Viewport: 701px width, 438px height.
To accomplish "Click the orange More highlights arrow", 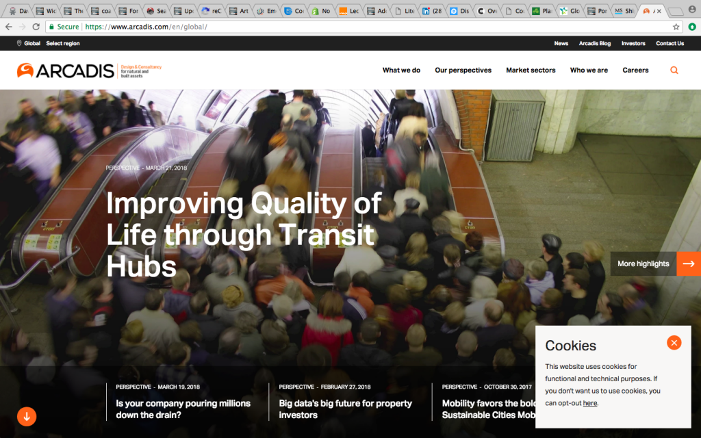I will (688, 263).
